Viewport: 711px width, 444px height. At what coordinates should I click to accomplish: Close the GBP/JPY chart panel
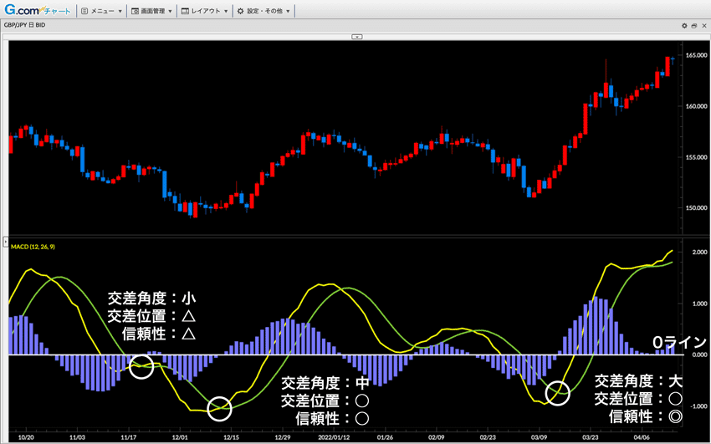point(703,27)
